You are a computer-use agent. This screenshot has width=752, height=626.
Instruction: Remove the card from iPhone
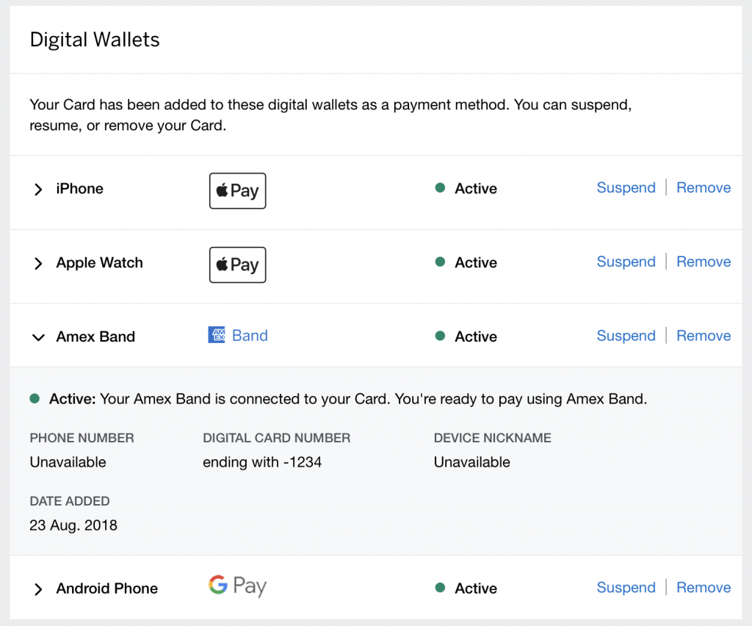[704, 187]
